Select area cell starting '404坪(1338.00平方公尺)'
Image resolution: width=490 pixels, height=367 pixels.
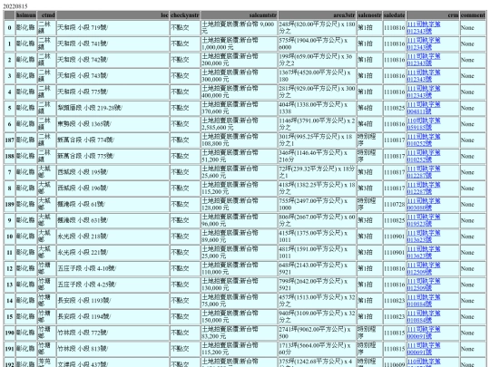click(318, 109)
